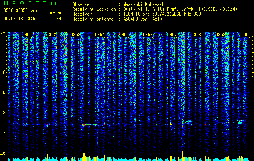Click the 0952 time marker
This screenshot has width=254, height=161.
click(x=51, y=35)
